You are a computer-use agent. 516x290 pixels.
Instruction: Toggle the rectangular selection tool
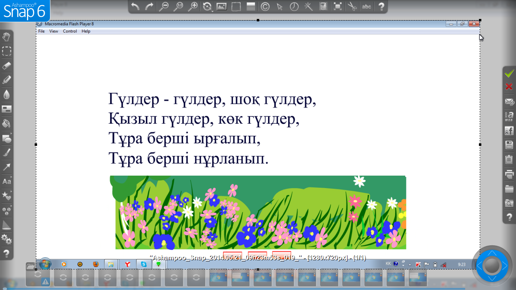(x=7, y=51)
